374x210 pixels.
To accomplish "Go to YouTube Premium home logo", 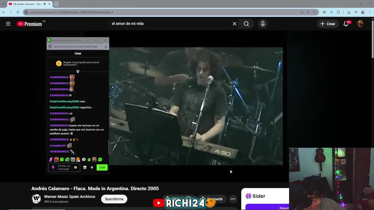I will tap(30, 24).
